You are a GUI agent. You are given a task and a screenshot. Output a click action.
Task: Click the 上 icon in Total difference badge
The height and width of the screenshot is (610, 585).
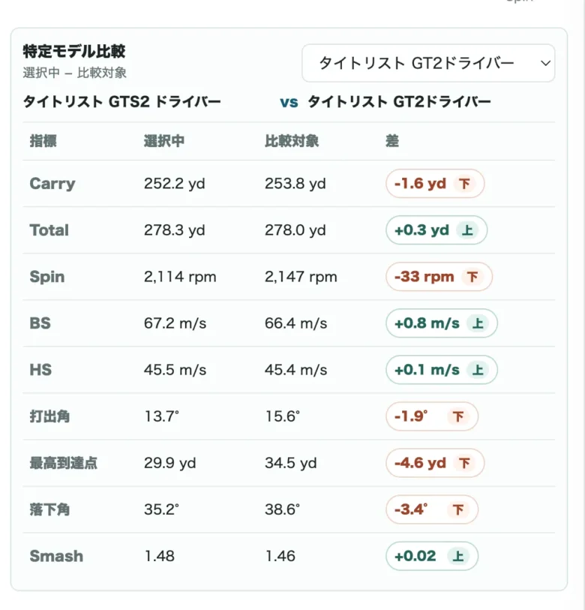[x=467, y=230]
